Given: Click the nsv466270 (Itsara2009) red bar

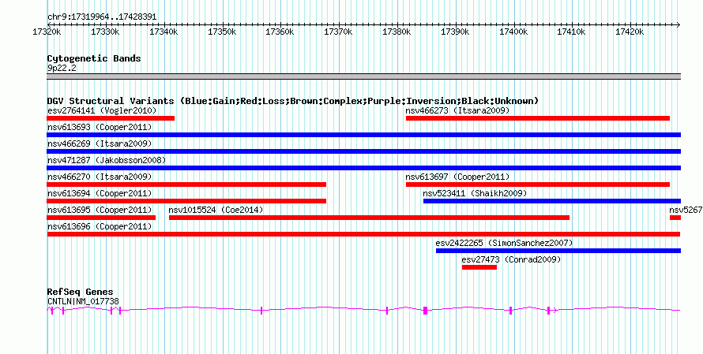Looking at the screenshot, I should [x=186, y=184].
